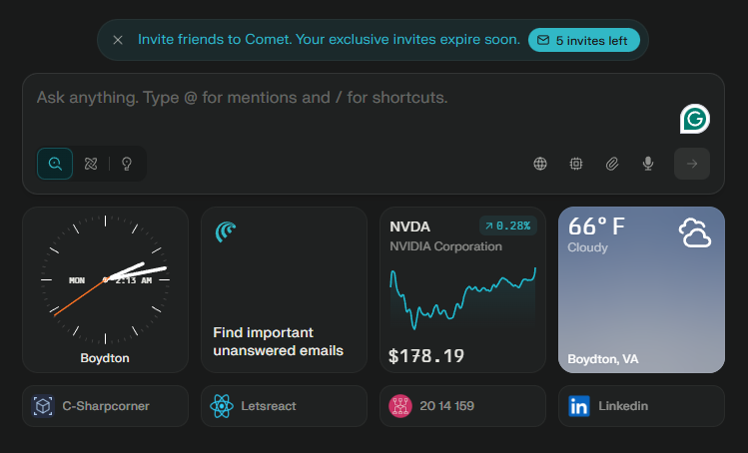Open the globe sources selector

pos(540,164)
